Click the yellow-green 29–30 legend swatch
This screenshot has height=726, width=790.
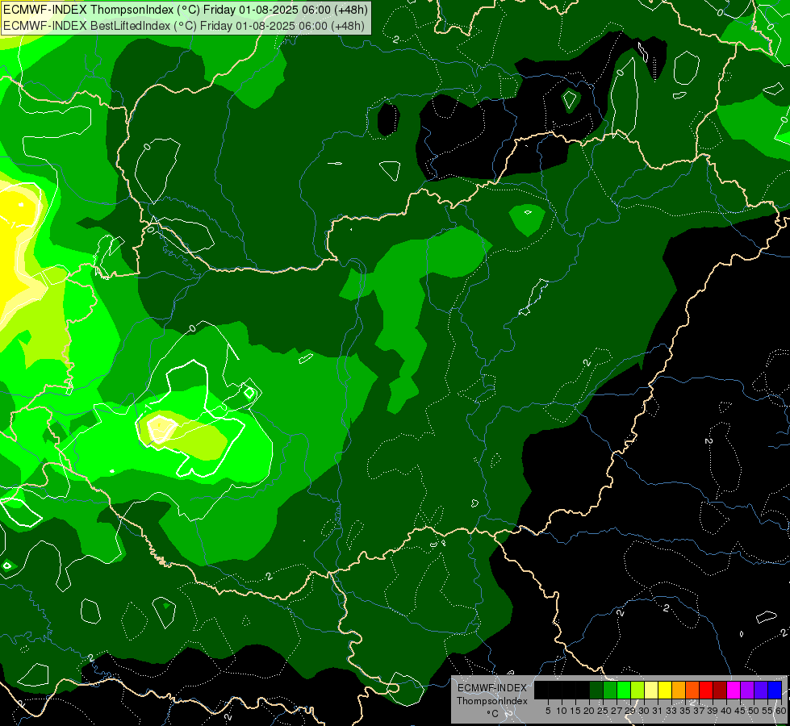(x=637, y=691)
